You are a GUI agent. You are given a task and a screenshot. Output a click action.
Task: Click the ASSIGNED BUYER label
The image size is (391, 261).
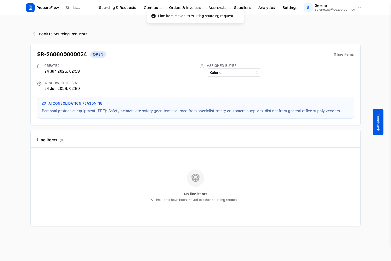click(x=222, y=66)
